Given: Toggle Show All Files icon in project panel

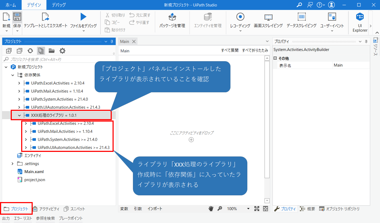Looking at the screenshot, I should click(41, 51).
